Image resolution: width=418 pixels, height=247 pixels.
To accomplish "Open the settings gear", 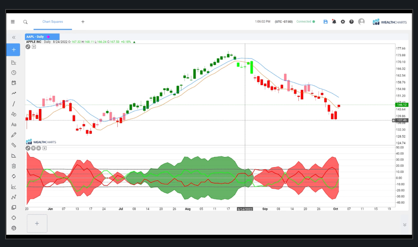I will pyautogui.click(x=343, y=22).
